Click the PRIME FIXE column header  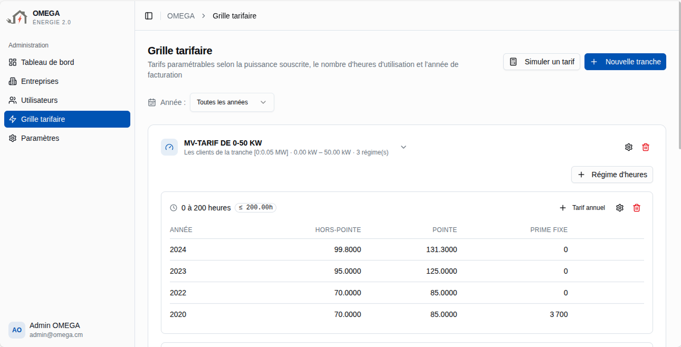point(549,230)
